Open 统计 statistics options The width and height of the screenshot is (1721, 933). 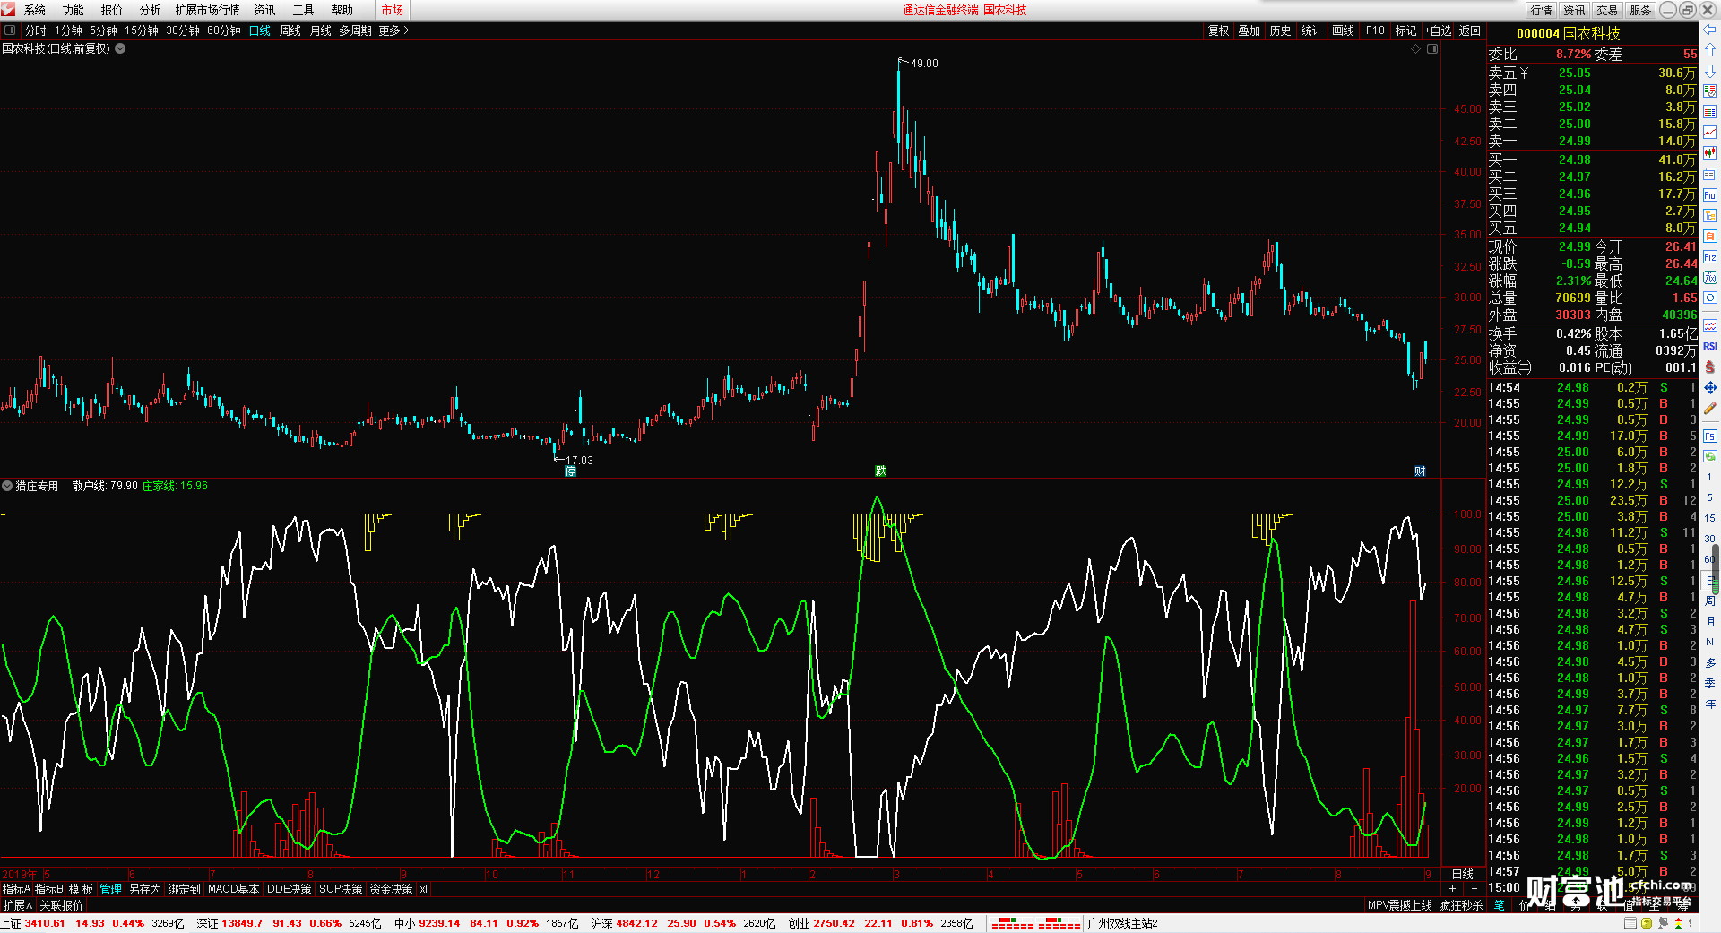click(x=1311, y=30)
